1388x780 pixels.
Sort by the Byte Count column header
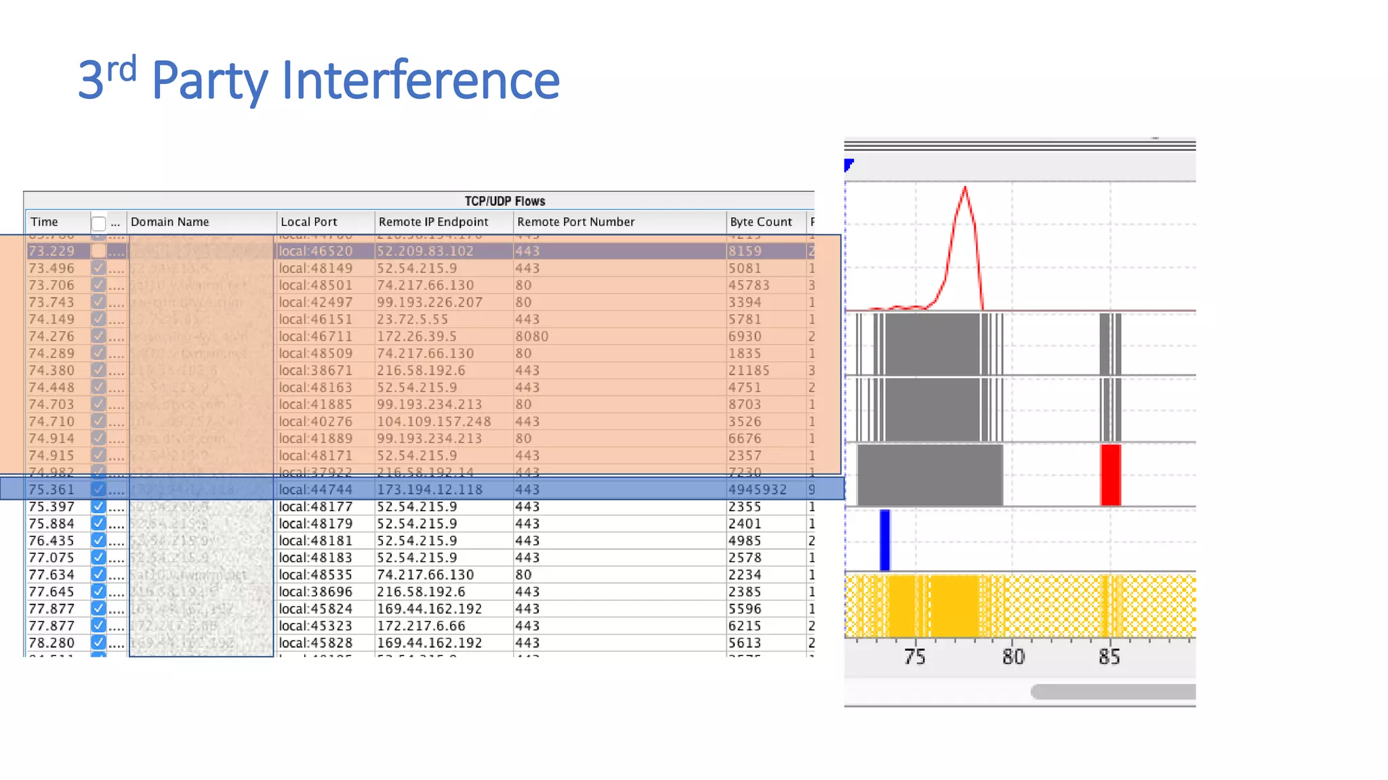[766, 222]
